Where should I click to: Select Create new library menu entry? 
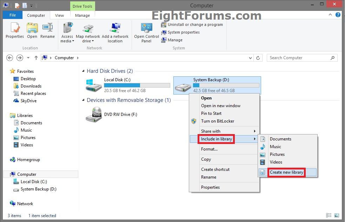click(286, 172)
